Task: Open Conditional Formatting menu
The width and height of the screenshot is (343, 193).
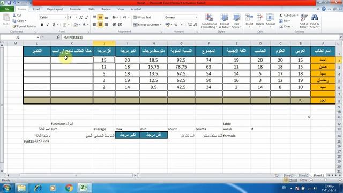Action: pyautogui.click(x=209, y=21)
